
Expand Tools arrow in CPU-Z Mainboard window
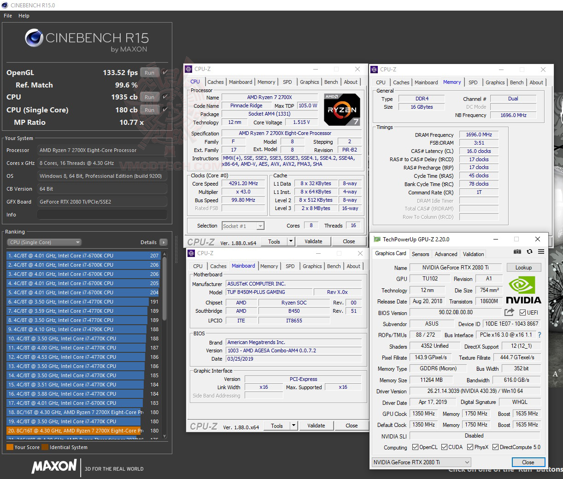(x=294, y=426)
